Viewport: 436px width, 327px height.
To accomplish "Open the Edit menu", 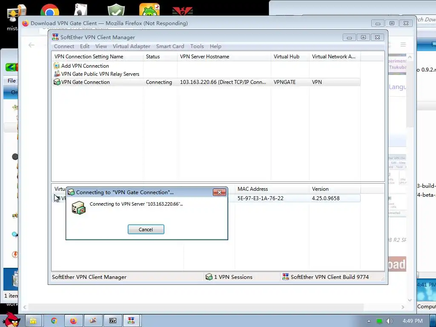I will click(x=85, y=46).
